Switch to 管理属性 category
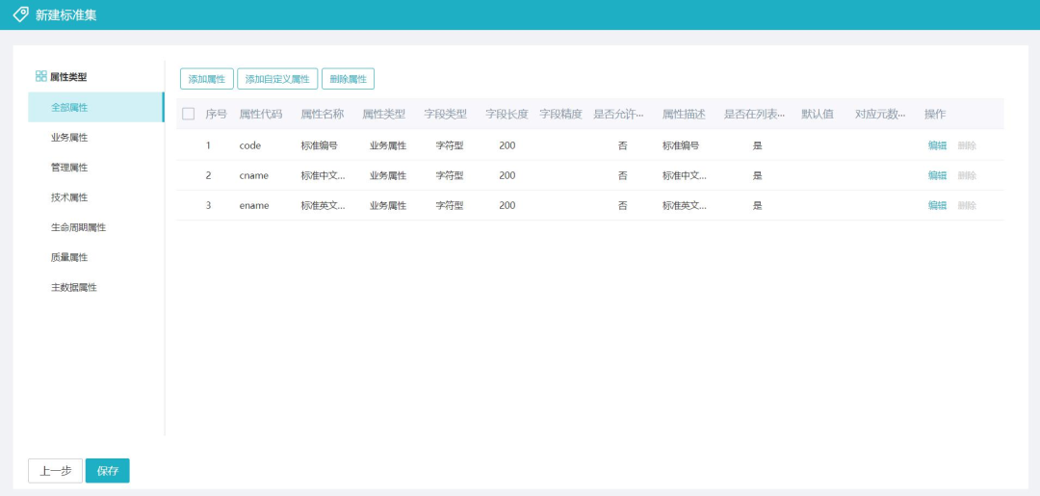This screenshot has width=1040, height=496. pyautogui.click(x=69, y=167)
